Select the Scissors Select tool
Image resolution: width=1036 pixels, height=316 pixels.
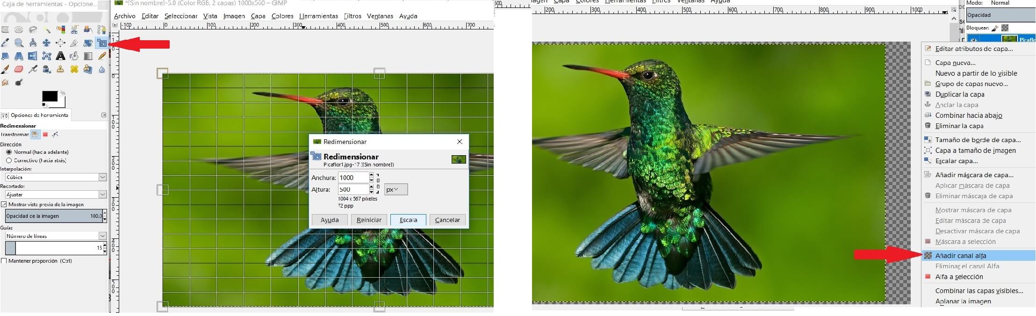[x=74, y=29]
